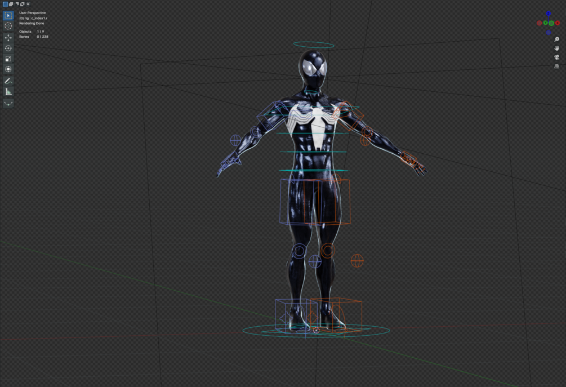Viewport: 566px width, 387px height.
Task: Select the Select Box tool
Action: coord(8,16)
